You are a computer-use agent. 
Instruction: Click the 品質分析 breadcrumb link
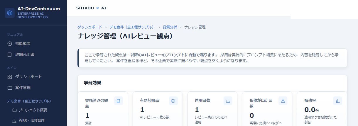[170, 27]
